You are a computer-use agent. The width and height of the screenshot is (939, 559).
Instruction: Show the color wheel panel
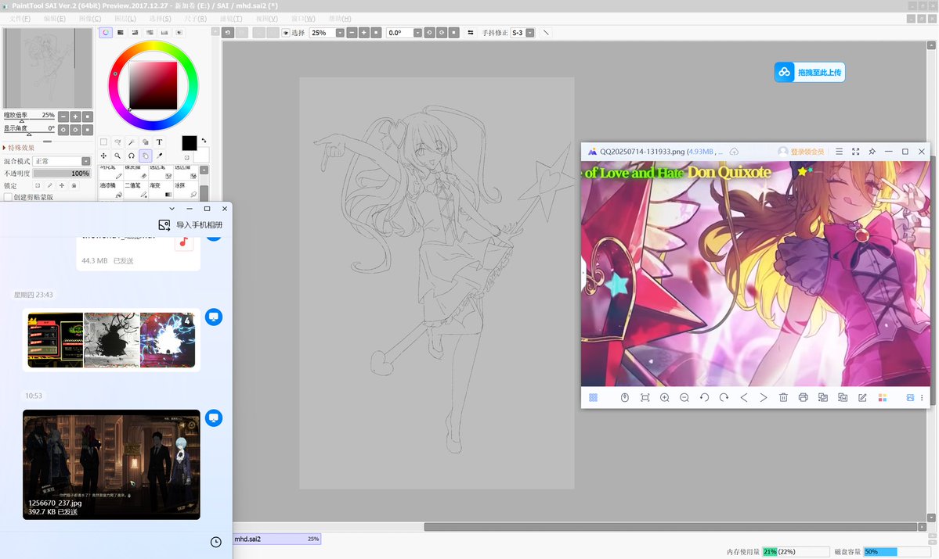106,33
